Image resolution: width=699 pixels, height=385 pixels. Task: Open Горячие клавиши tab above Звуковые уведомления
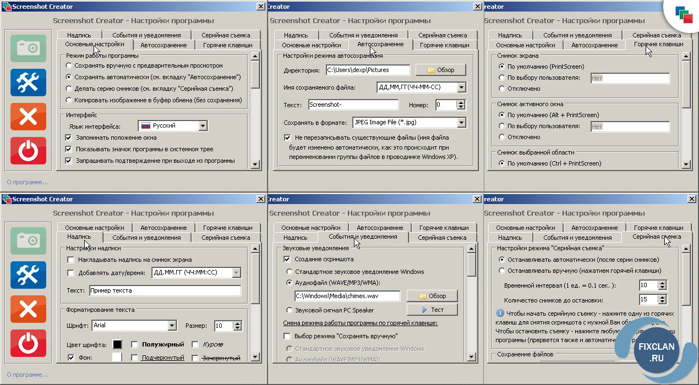pos(444,227)
